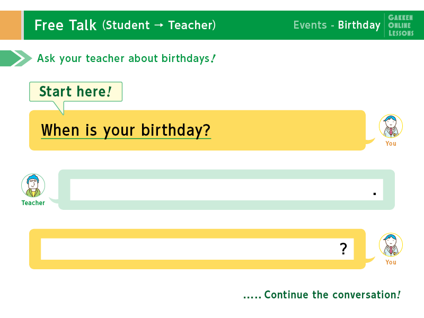Click the orange square in header
The width and height of the screenshot is (424, 318).
11,25
